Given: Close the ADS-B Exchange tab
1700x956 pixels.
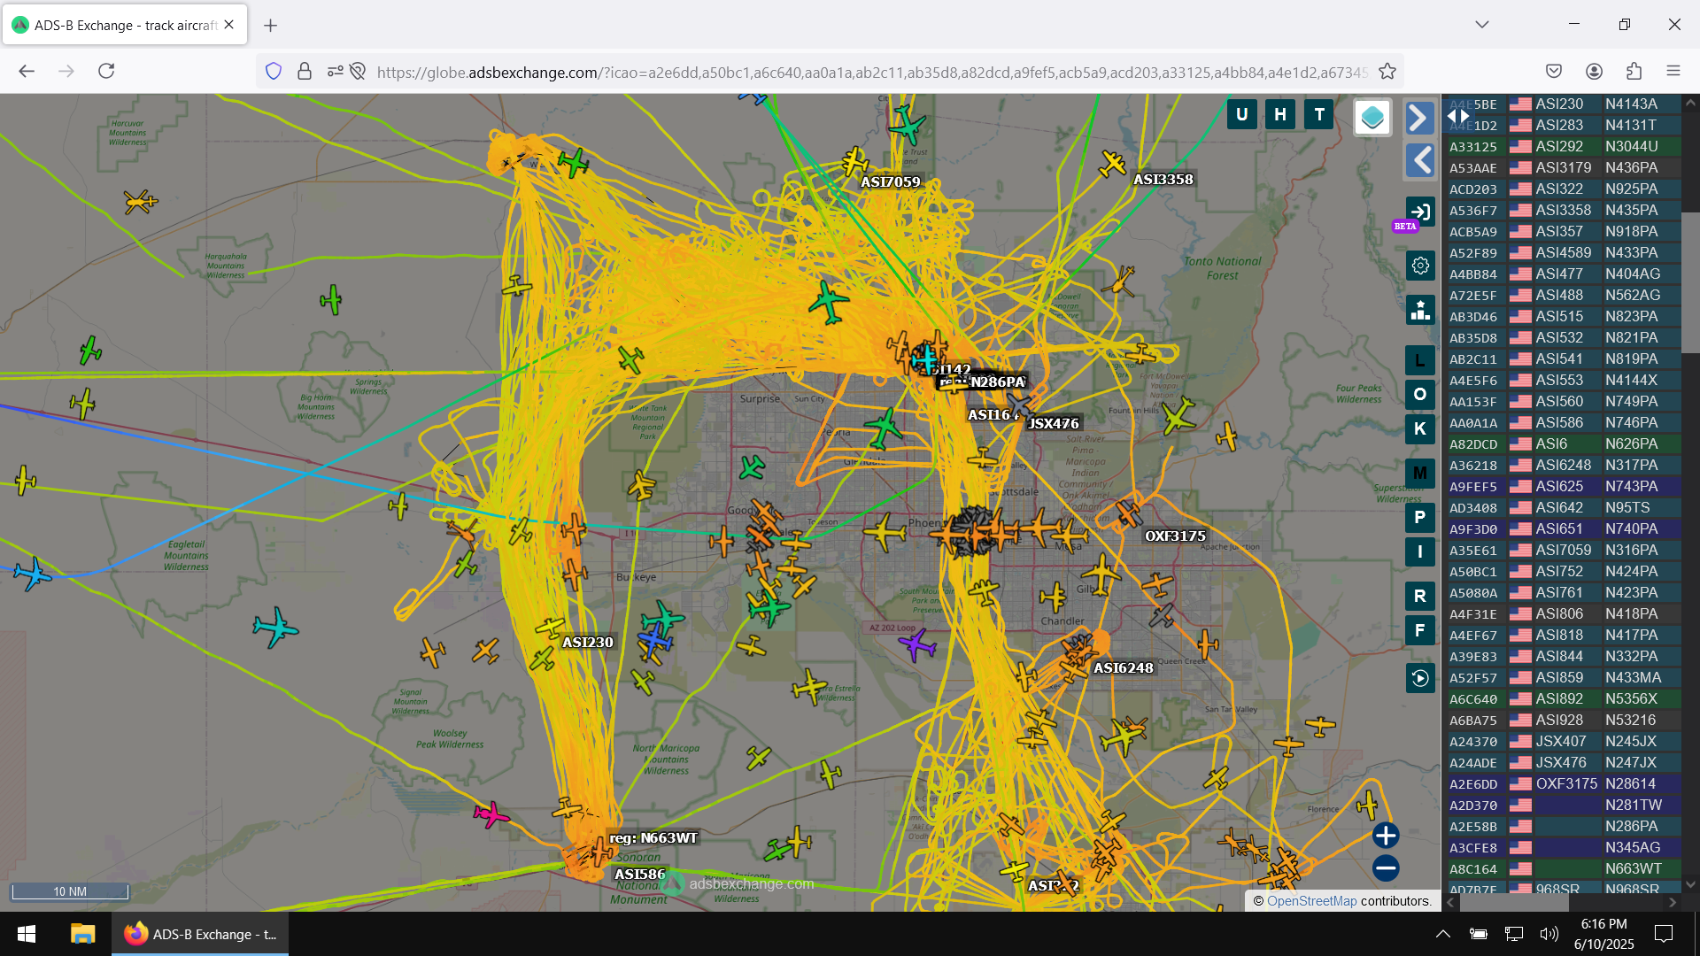Looking at the screenshot, I should click(x=229, y=25).
